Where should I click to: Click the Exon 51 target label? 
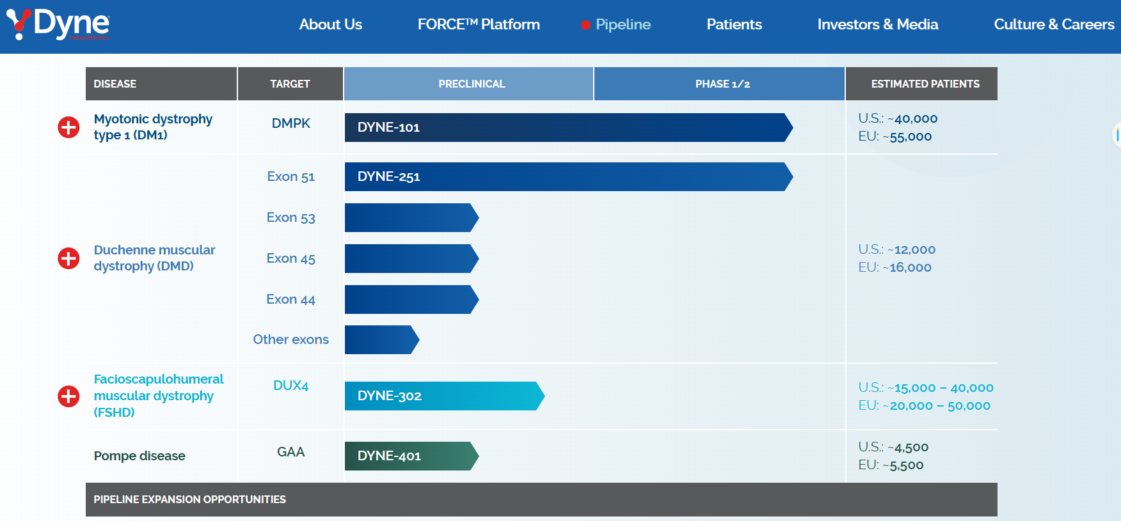290,176
